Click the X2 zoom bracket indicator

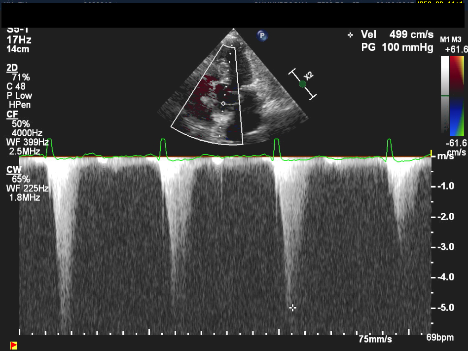[303, 84]
